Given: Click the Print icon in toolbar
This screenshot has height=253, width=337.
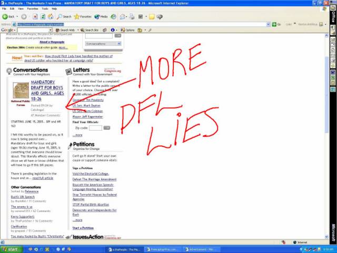Looking at the screenshot, I should click(x=132, y=16).
